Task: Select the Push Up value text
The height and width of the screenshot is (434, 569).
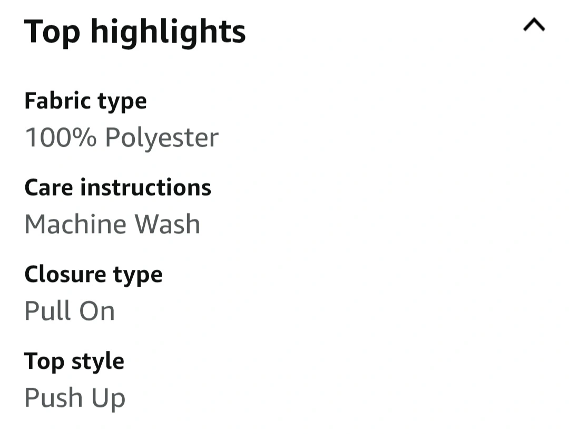Action: (x=75, y=398)
